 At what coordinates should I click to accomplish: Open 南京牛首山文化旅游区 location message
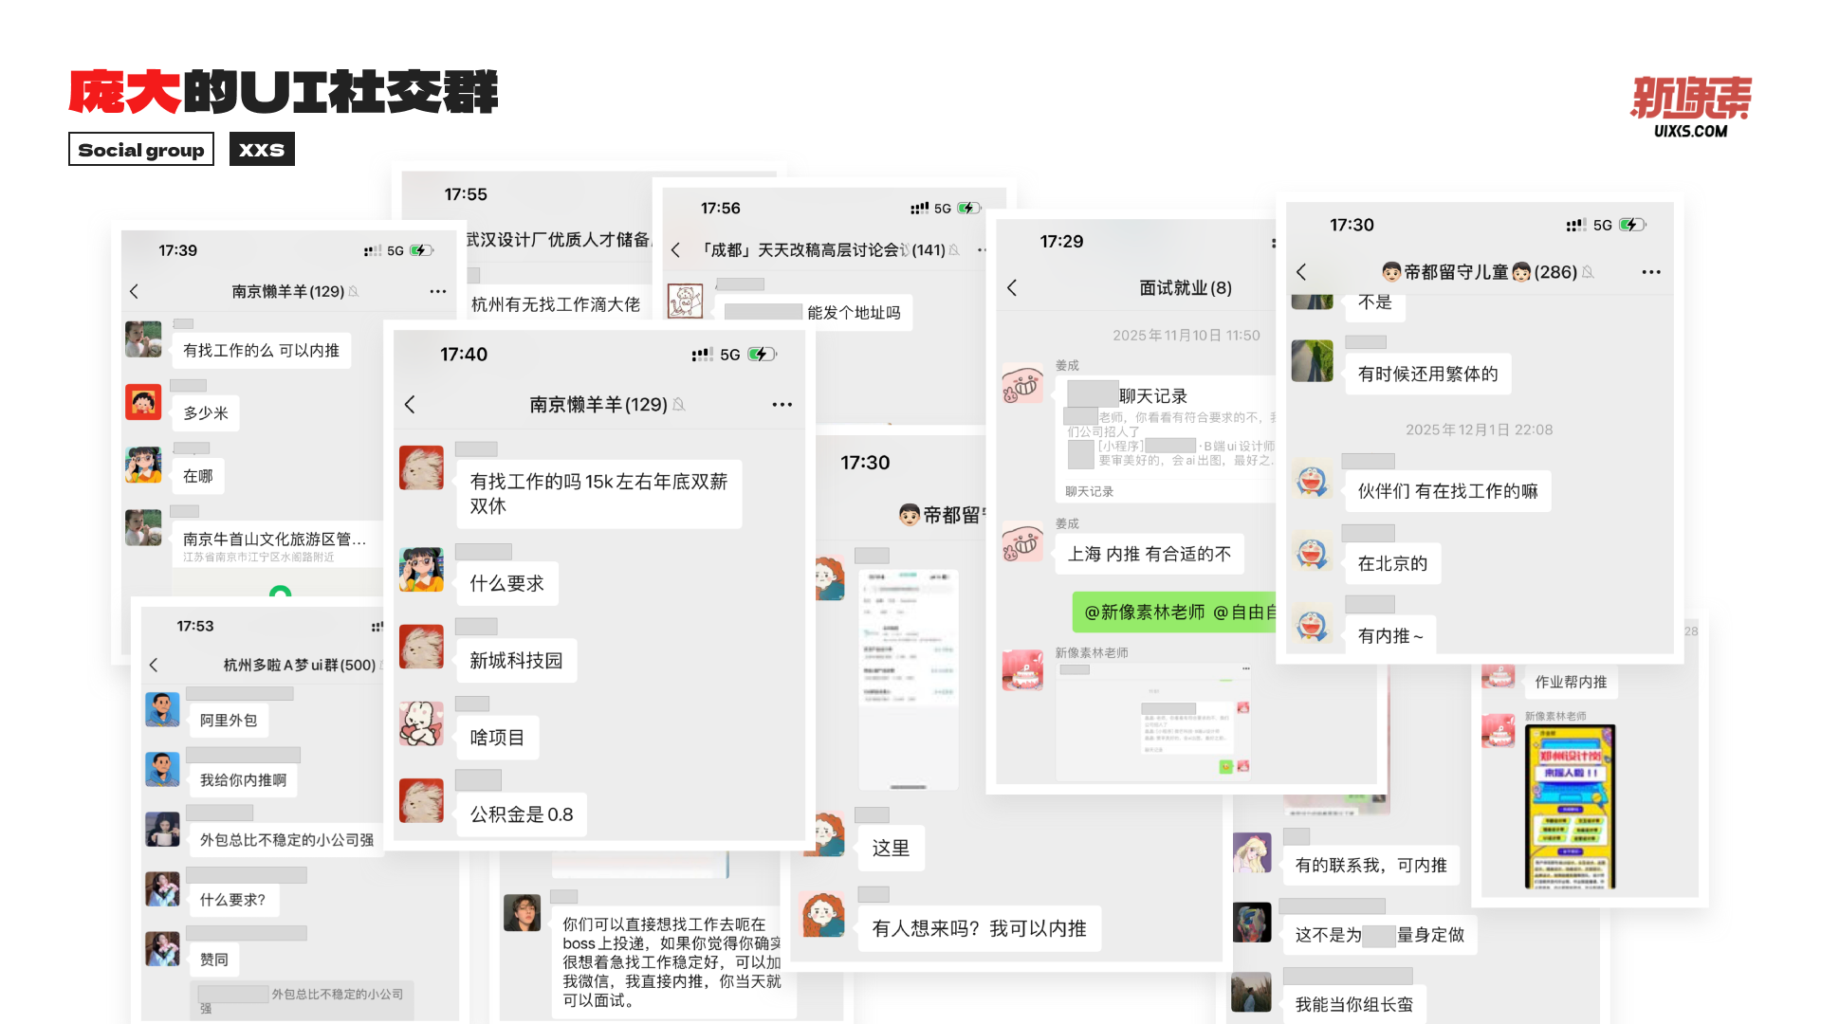(275, 545)
